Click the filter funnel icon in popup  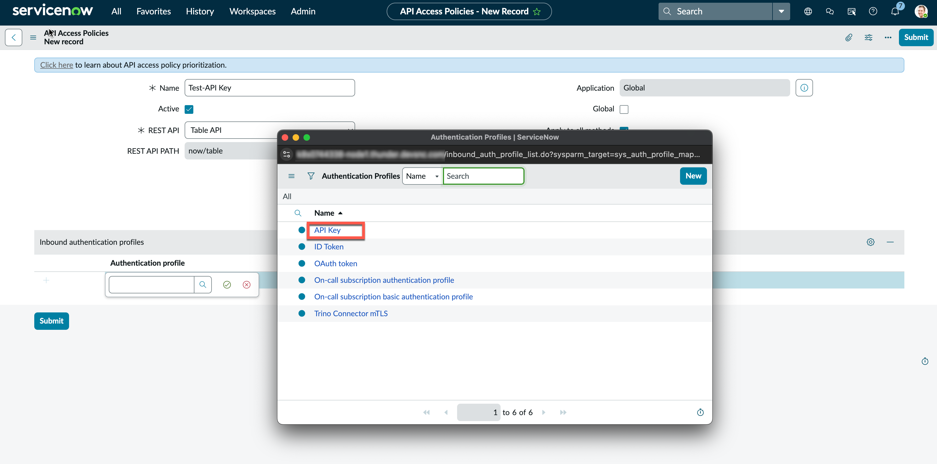[x=311, y=176]
